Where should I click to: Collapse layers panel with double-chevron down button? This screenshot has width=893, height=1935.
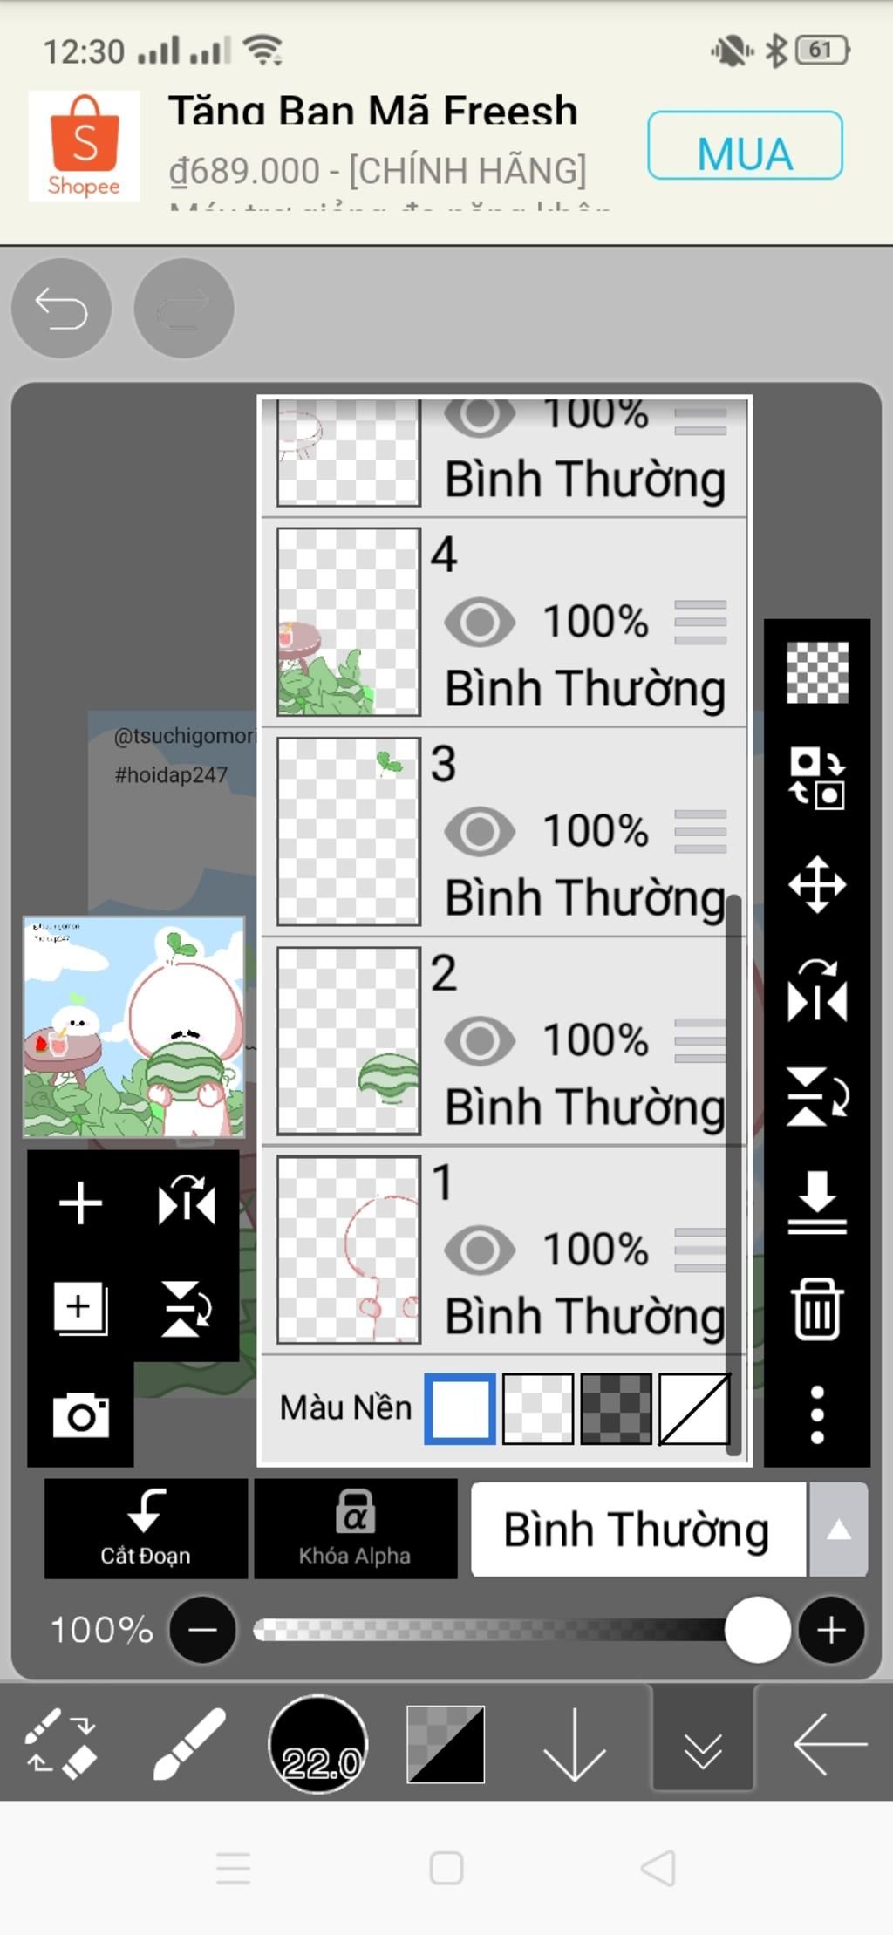coord(703,1744)
